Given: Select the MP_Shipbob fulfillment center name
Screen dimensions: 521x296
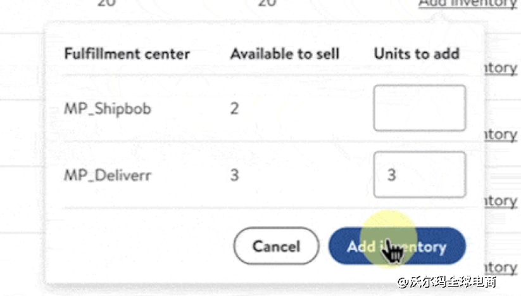Looking at the screenshot, I should (107, 108).
